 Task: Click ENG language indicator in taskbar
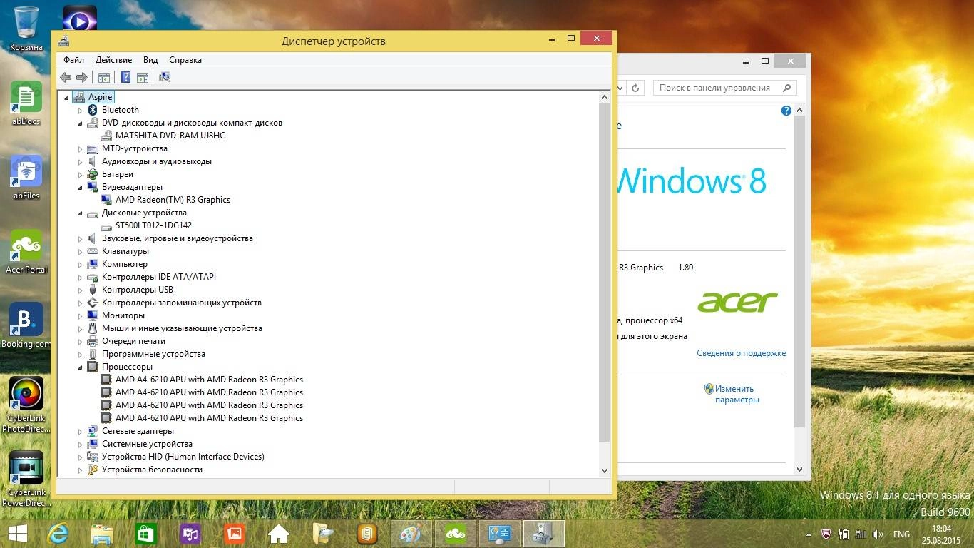click(901, 534)
